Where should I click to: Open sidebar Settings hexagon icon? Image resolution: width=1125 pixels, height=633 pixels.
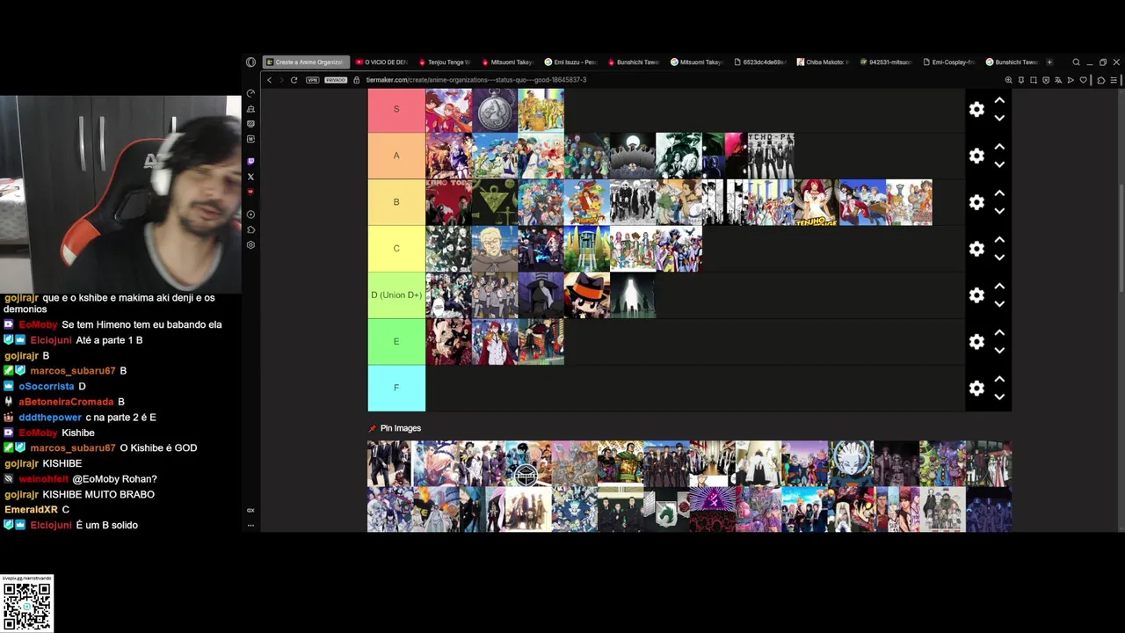pos(250,245)
